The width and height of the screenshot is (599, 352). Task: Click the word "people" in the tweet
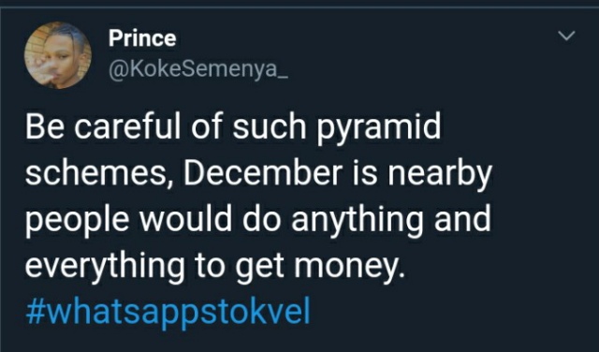[77, 221]
